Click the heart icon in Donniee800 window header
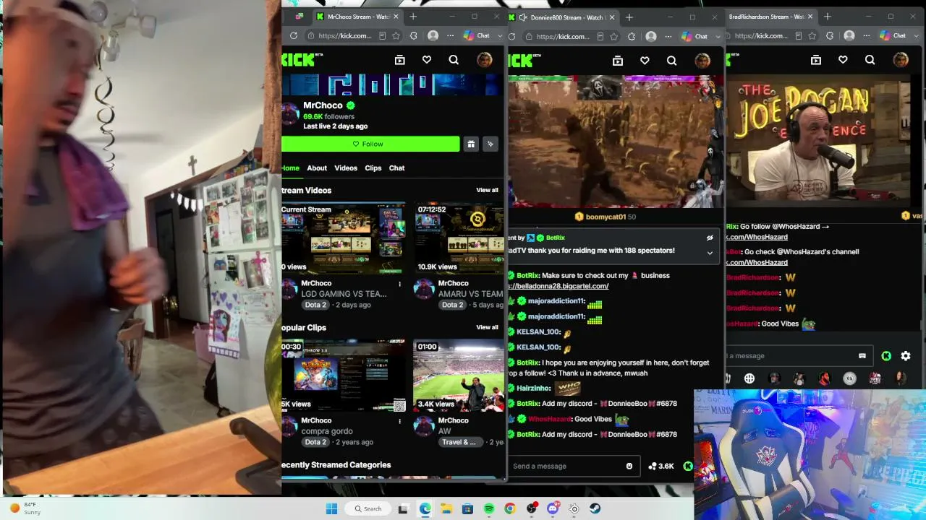 click(x=645, y=61)
